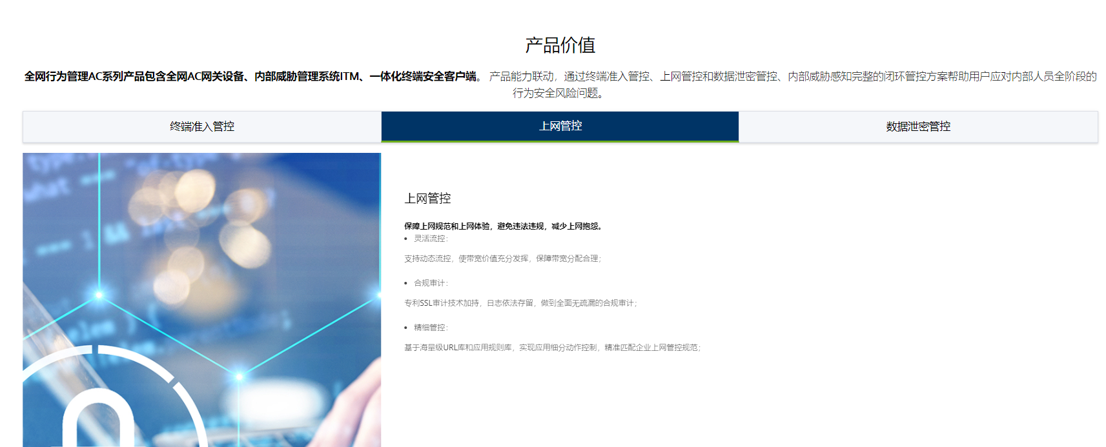Click the 合规审计 bullet item

pos(431,283)
